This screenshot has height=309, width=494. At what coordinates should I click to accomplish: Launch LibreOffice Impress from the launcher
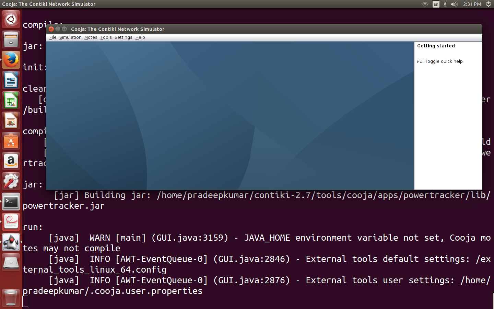(11, 121)
